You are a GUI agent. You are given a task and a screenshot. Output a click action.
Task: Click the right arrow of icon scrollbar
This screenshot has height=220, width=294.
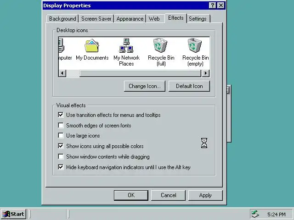[205, 73]
